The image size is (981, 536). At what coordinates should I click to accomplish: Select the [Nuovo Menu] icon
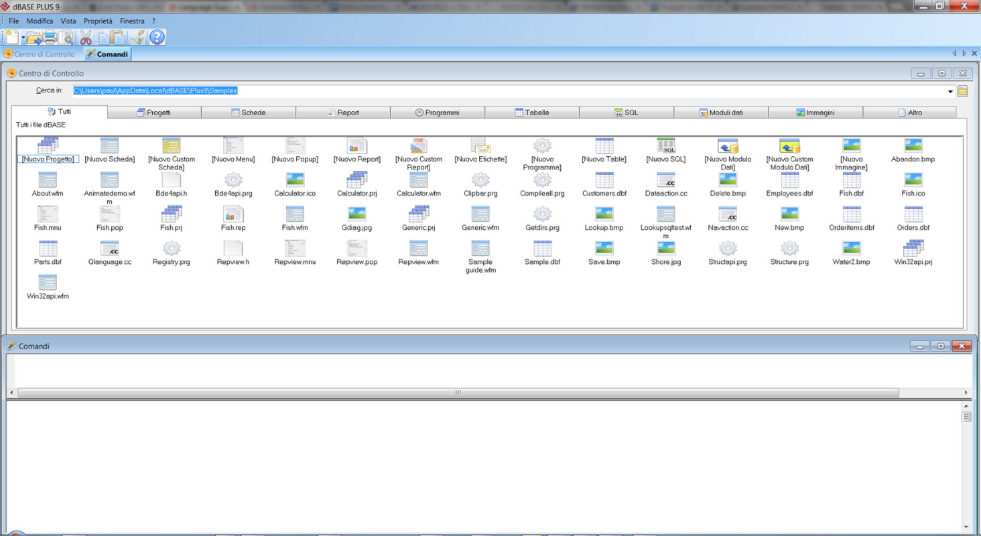click(233, 145)
